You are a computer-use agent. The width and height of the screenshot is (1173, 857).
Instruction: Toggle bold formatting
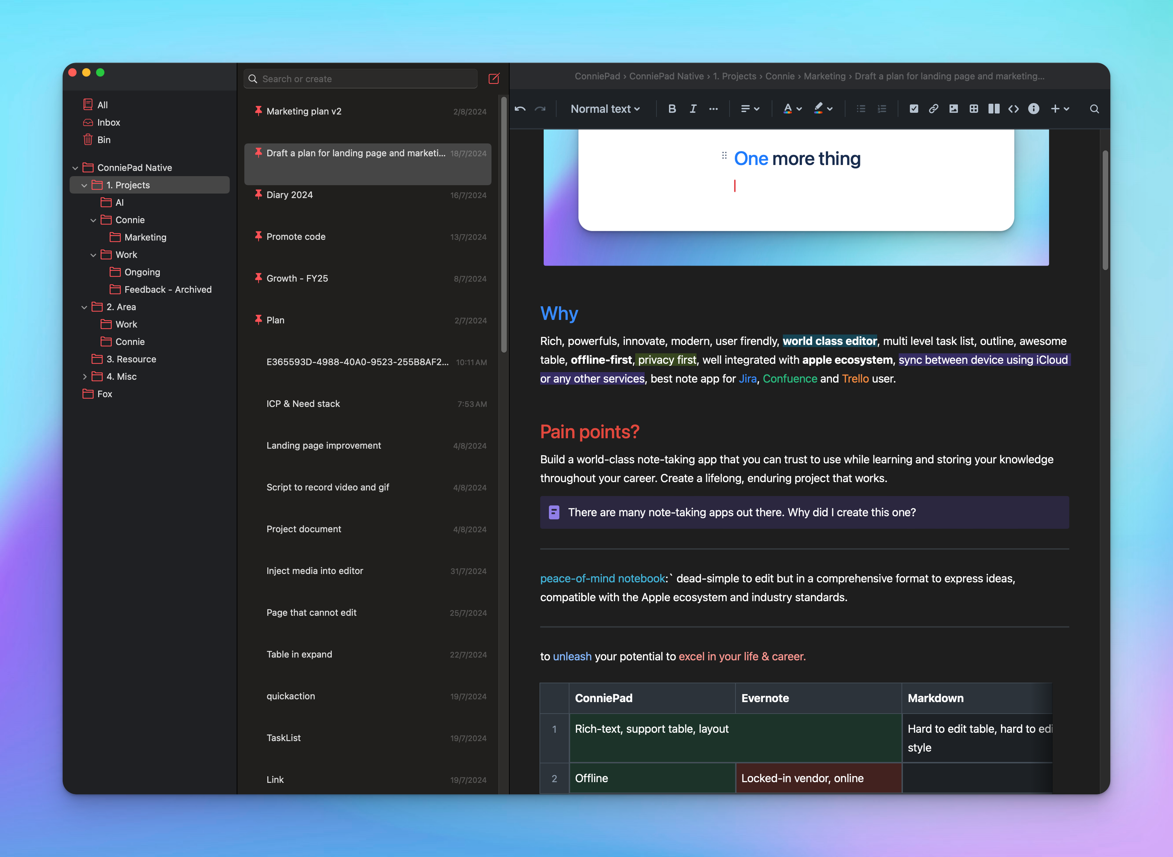[x=672, y=109]
